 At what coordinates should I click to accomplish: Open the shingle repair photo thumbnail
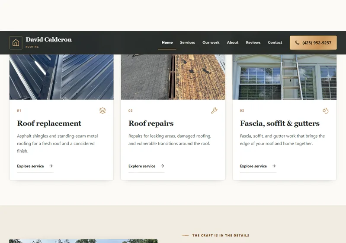(173, 77)
